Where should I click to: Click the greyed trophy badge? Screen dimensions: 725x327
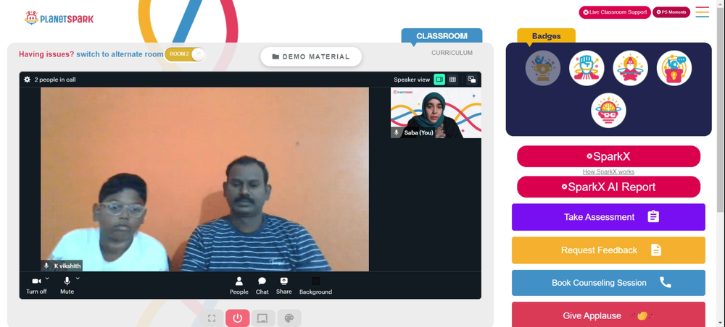click(543, 68)
